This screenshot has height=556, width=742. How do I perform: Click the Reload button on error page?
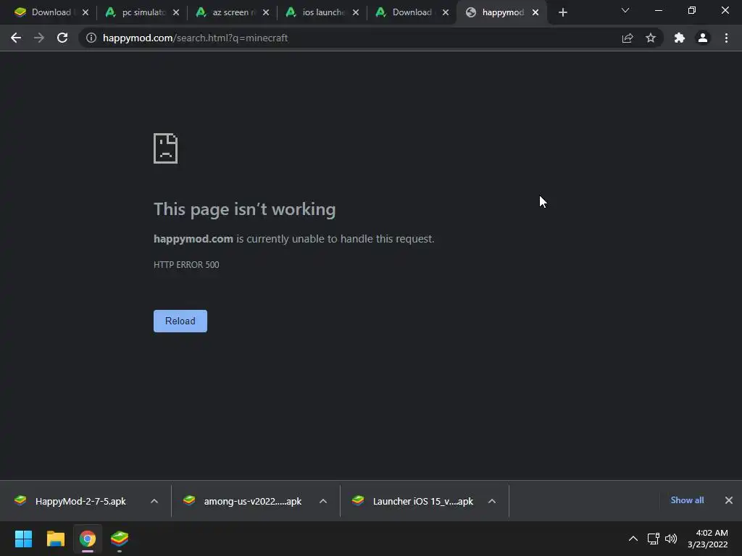180,321
